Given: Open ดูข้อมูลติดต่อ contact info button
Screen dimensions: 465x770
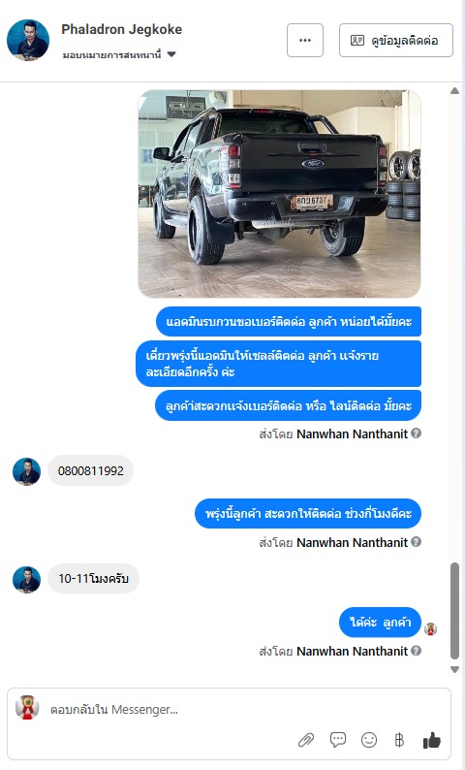Looking at the screenshot, I should 396,41.
